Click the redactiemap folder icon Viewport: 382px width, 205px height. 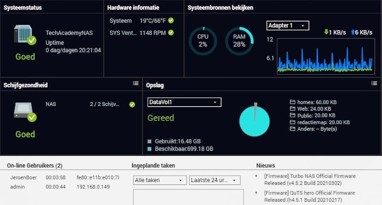click(x=292, y=122)
